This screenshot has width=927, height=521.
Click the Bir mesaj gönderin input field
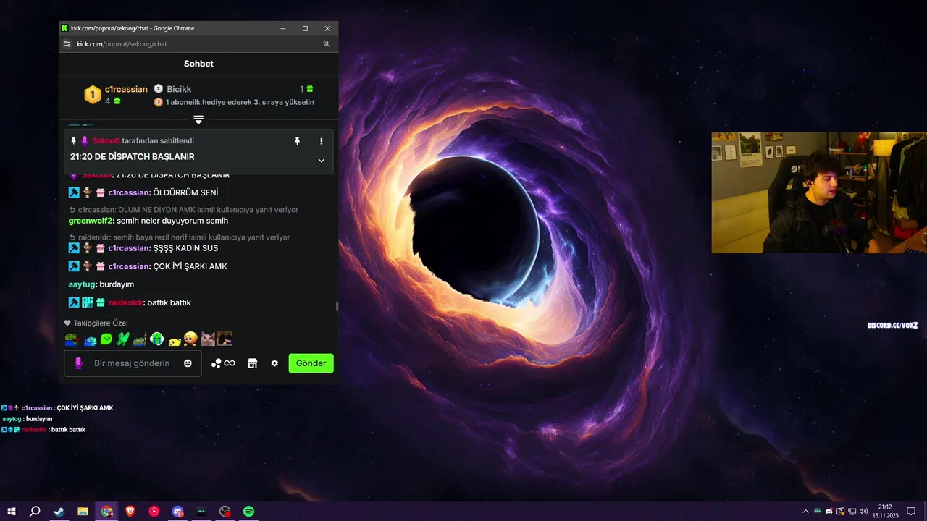pyautogui.click(x=132, y=363)
